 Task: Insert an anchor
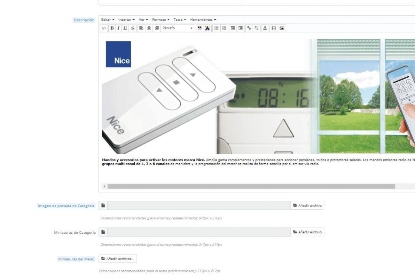[265, 28]
